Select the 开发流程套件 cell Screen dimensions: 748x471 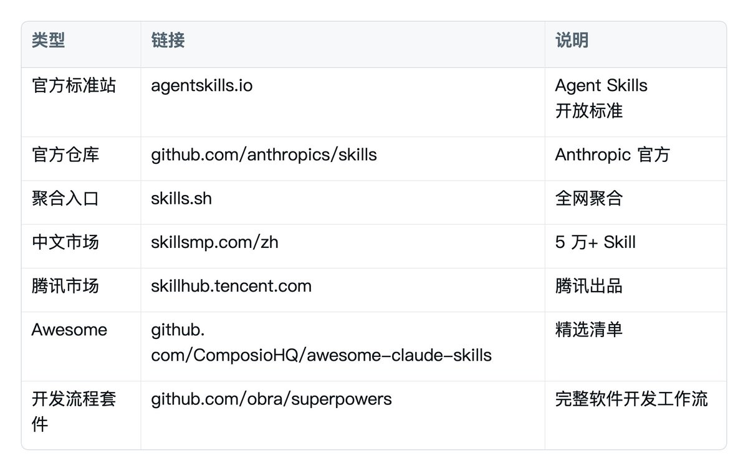coord(74,412)
